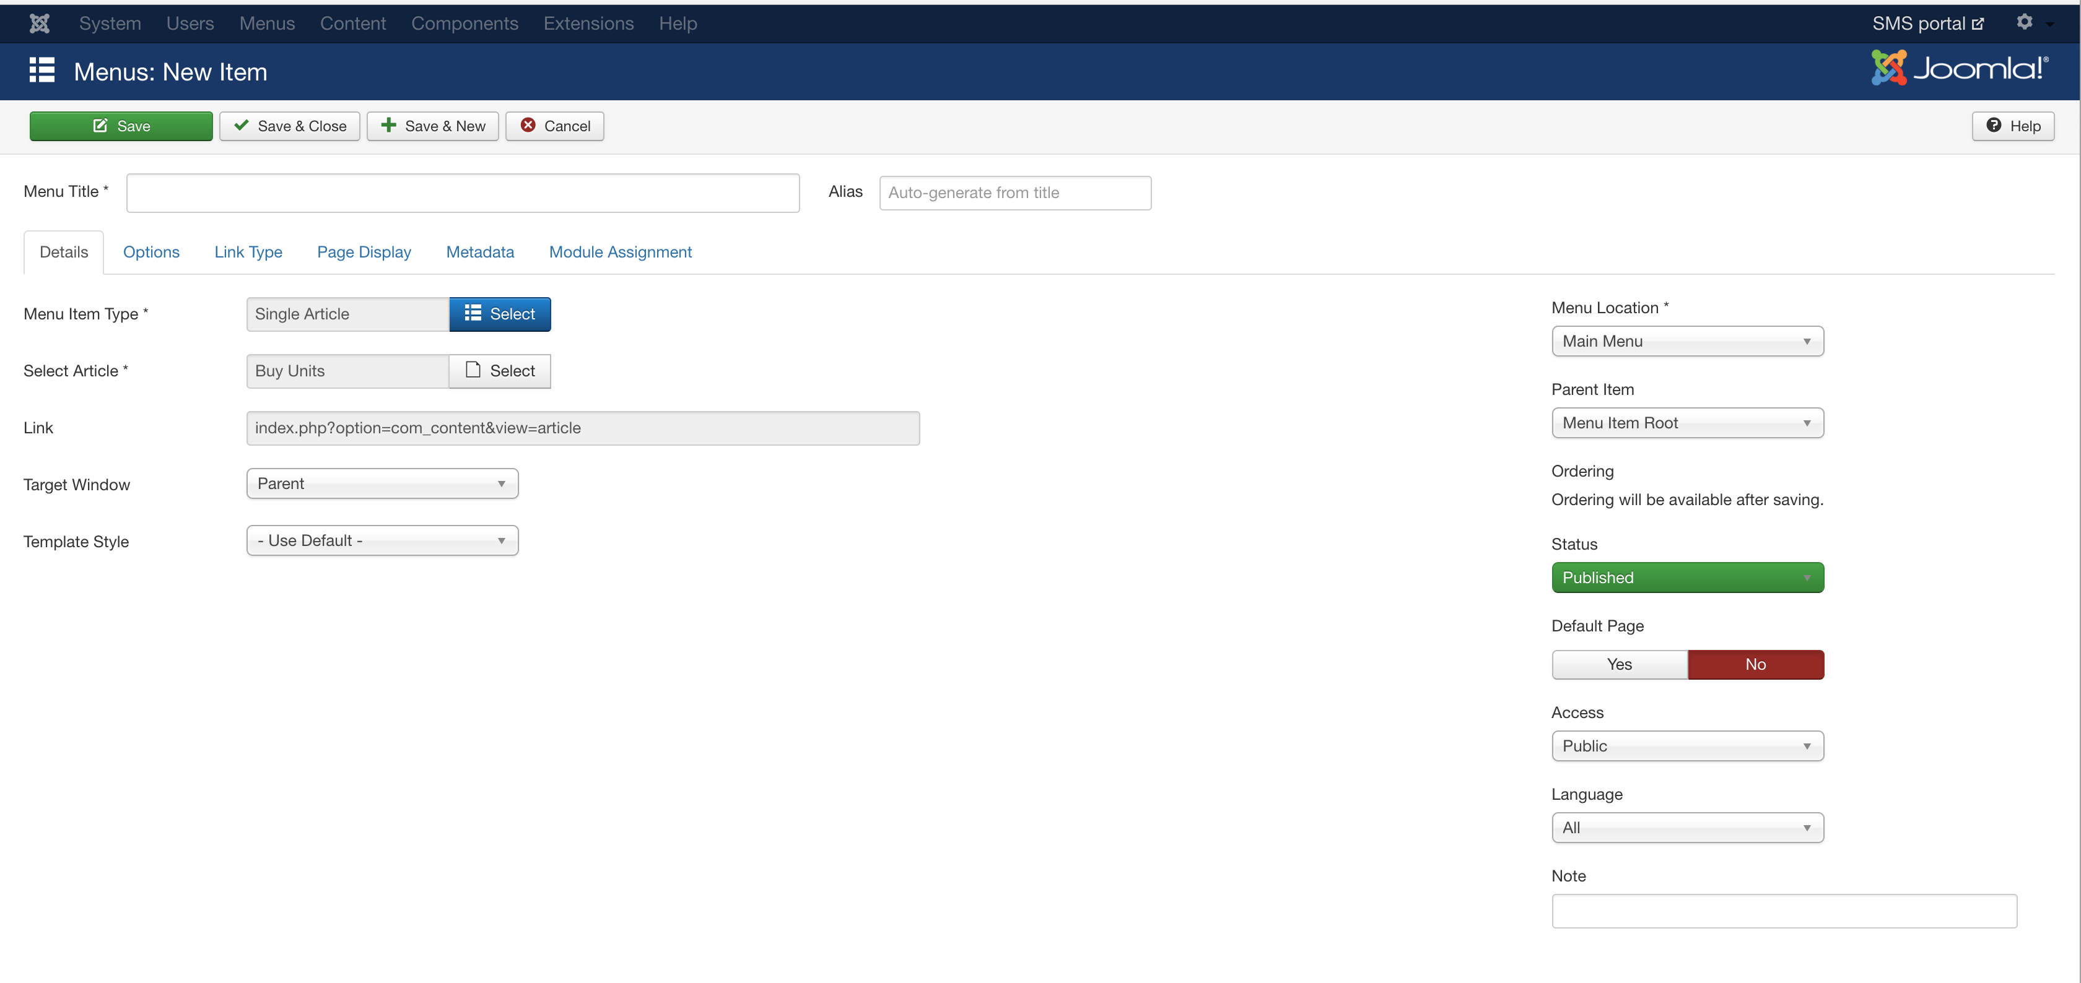The image size is (2081, 983).
Task: Open the Published status dropdown
Action: pos(1686,578)
